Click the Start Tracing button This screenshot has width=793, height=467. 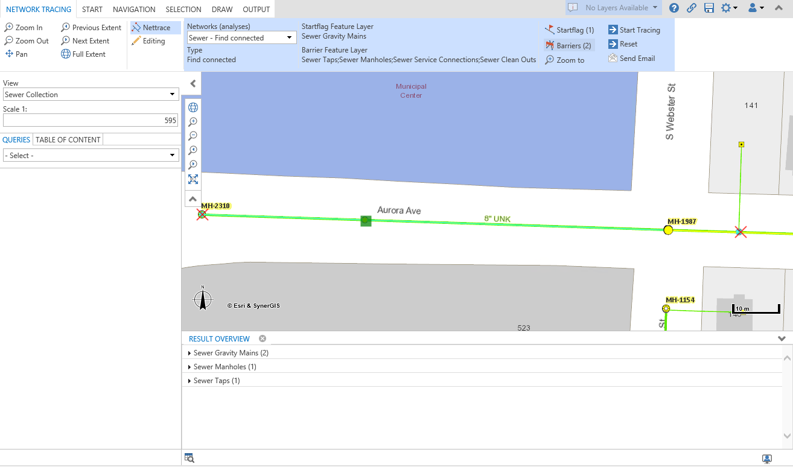tap(634, 30)
